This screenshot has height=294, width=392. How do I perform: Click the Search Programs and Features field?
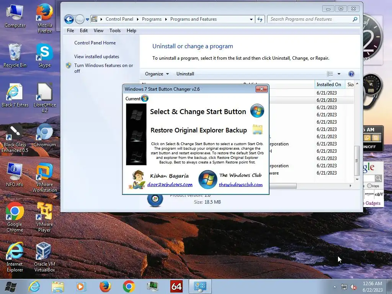pos(313,19)
